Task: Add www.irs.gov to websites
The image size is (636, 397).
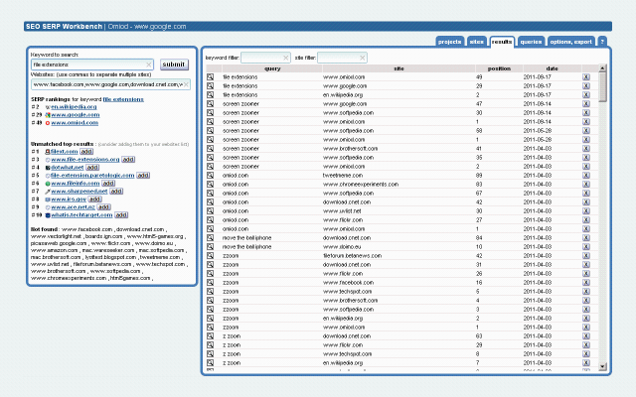Action: point(95,199)
